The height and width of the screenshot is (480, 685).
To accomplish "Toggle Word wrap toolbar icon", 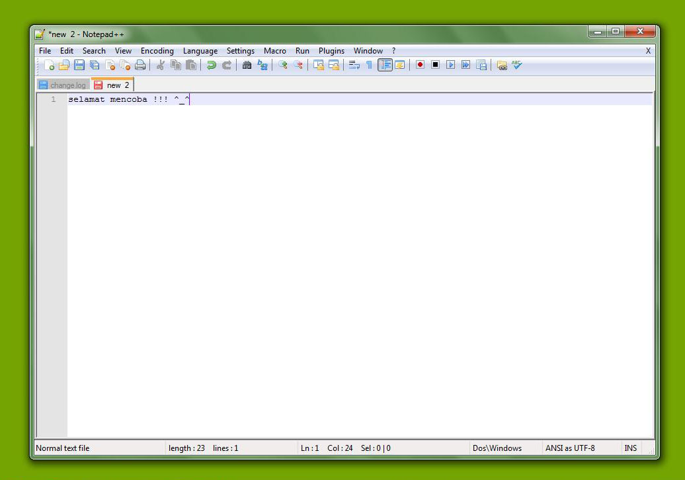I will tap(354, 65).
